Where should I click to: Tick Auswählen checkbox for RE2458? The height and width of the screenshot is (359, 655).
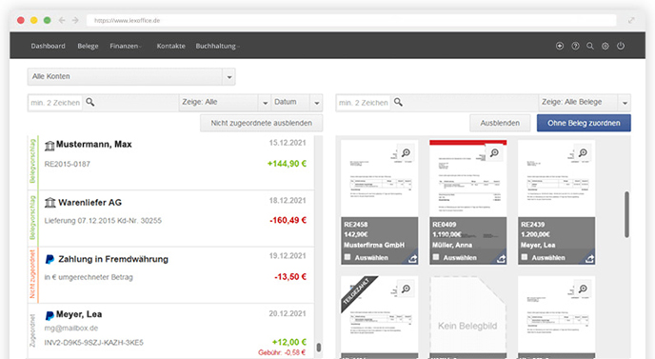[x=347, y=257]
